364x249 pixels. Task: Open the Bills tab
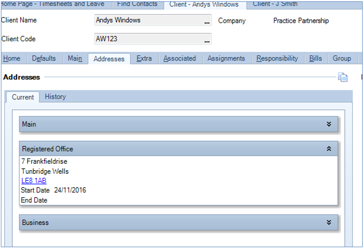click(316, 58)
